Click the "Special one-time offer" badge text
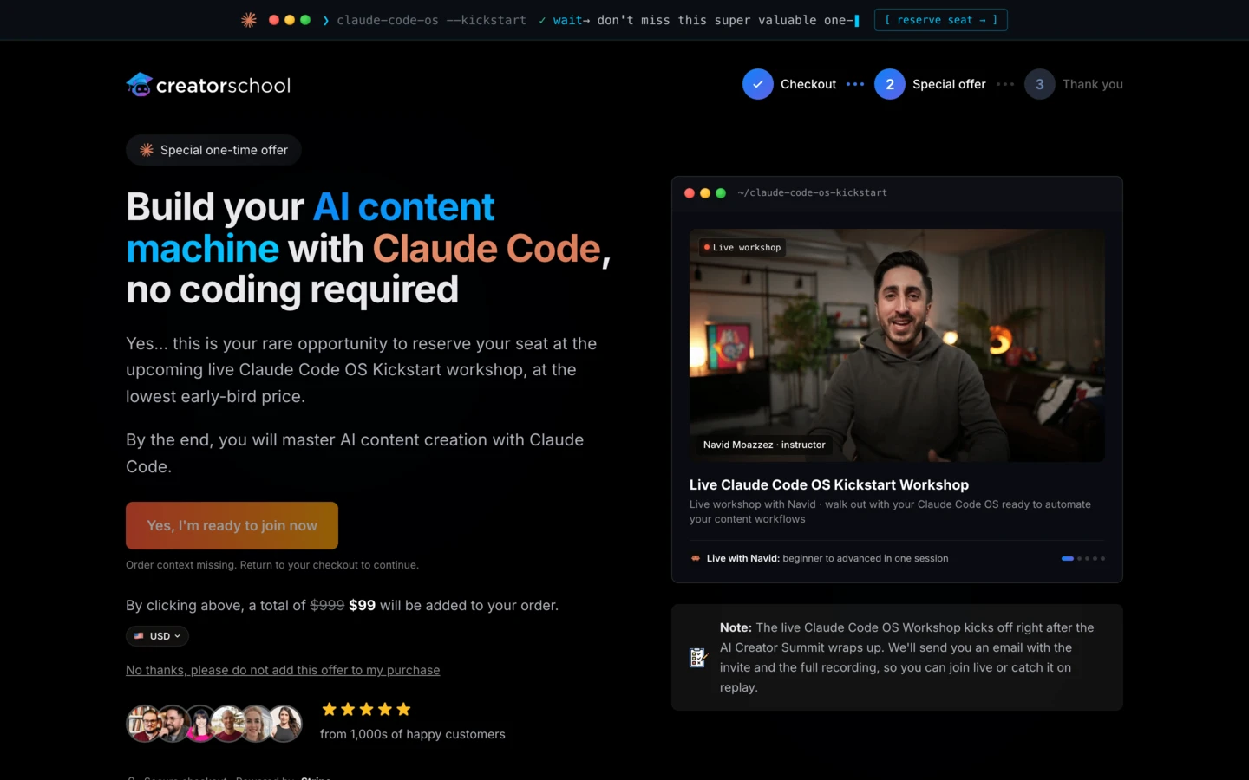This screenshot has height=780, width=1249. 224,150
